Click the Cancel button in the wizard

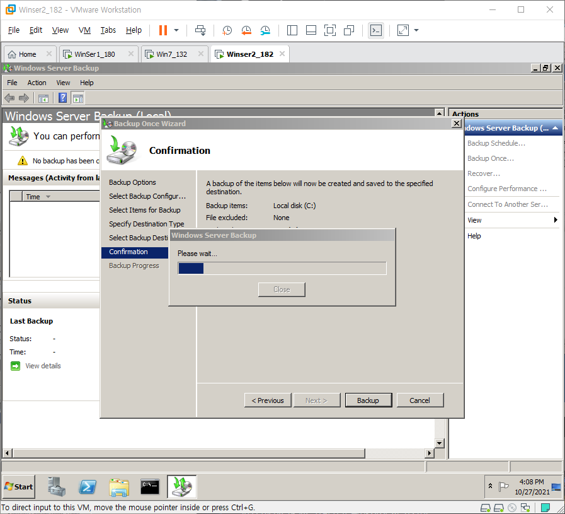point(419,400)
